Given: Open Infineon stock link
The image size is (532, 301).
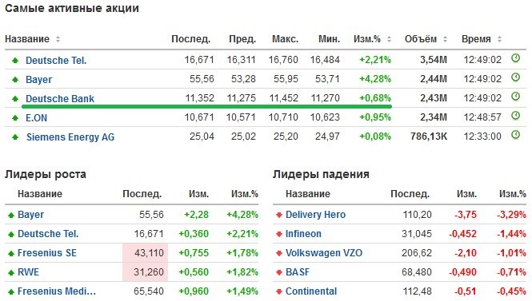Looking at the screenshot, I should point(303,234).
